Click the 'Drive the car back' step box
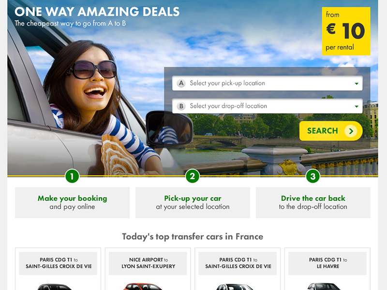The height and width of the screenshot is (290, 387). point(313,203)
